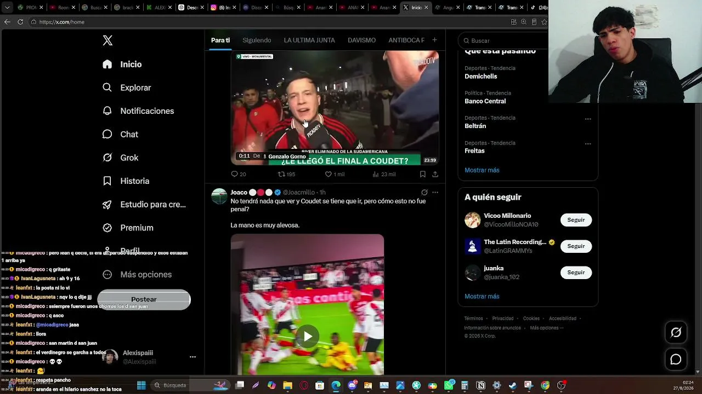Open File Explorer from the taskbar

point(287,385)
